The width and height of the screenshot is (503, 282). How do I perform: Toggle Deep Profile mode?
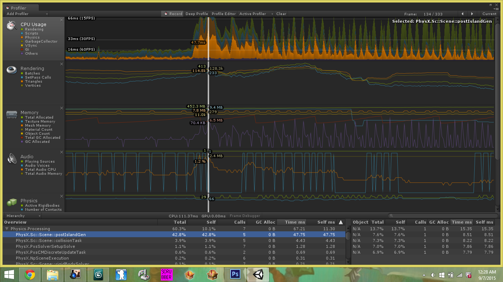[197, 14]
